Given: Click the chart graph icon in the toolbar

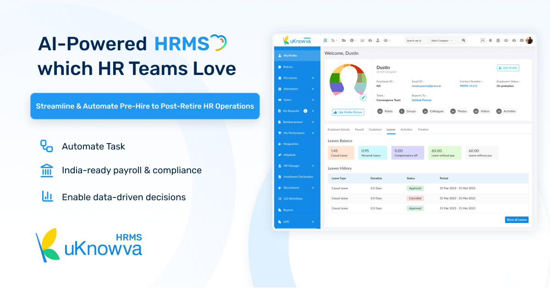Looking at the screenshot, I should click(x=363, y=40).
